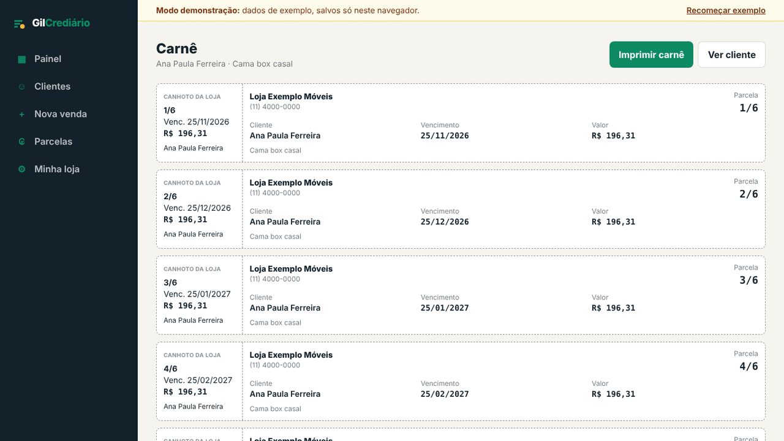Screen dimensions: 784x441
Task: Follow the Recomeçar exemplo link
Action: (x=726, y=10)
